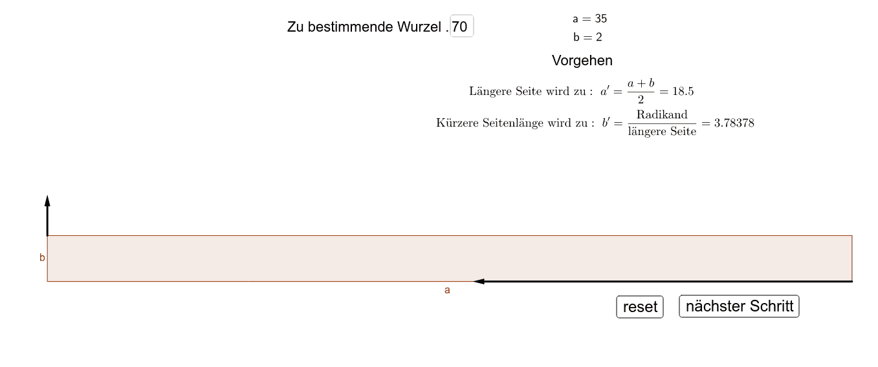Click the Vorgehen heading
This screenshot has width=878, height=367.
(x=582, y=60)
